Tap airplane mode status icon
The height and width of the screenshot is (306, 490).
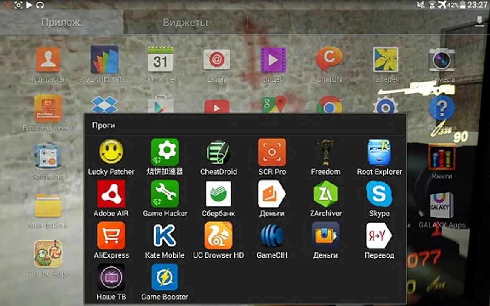pyautogui.click(x=442, y=5)
